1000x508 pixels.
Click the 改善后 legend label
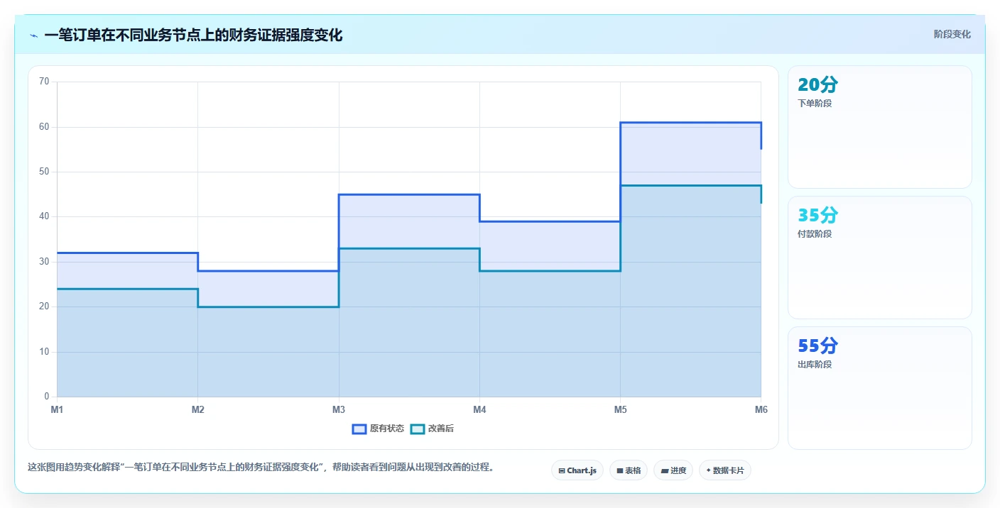[440, 429]
